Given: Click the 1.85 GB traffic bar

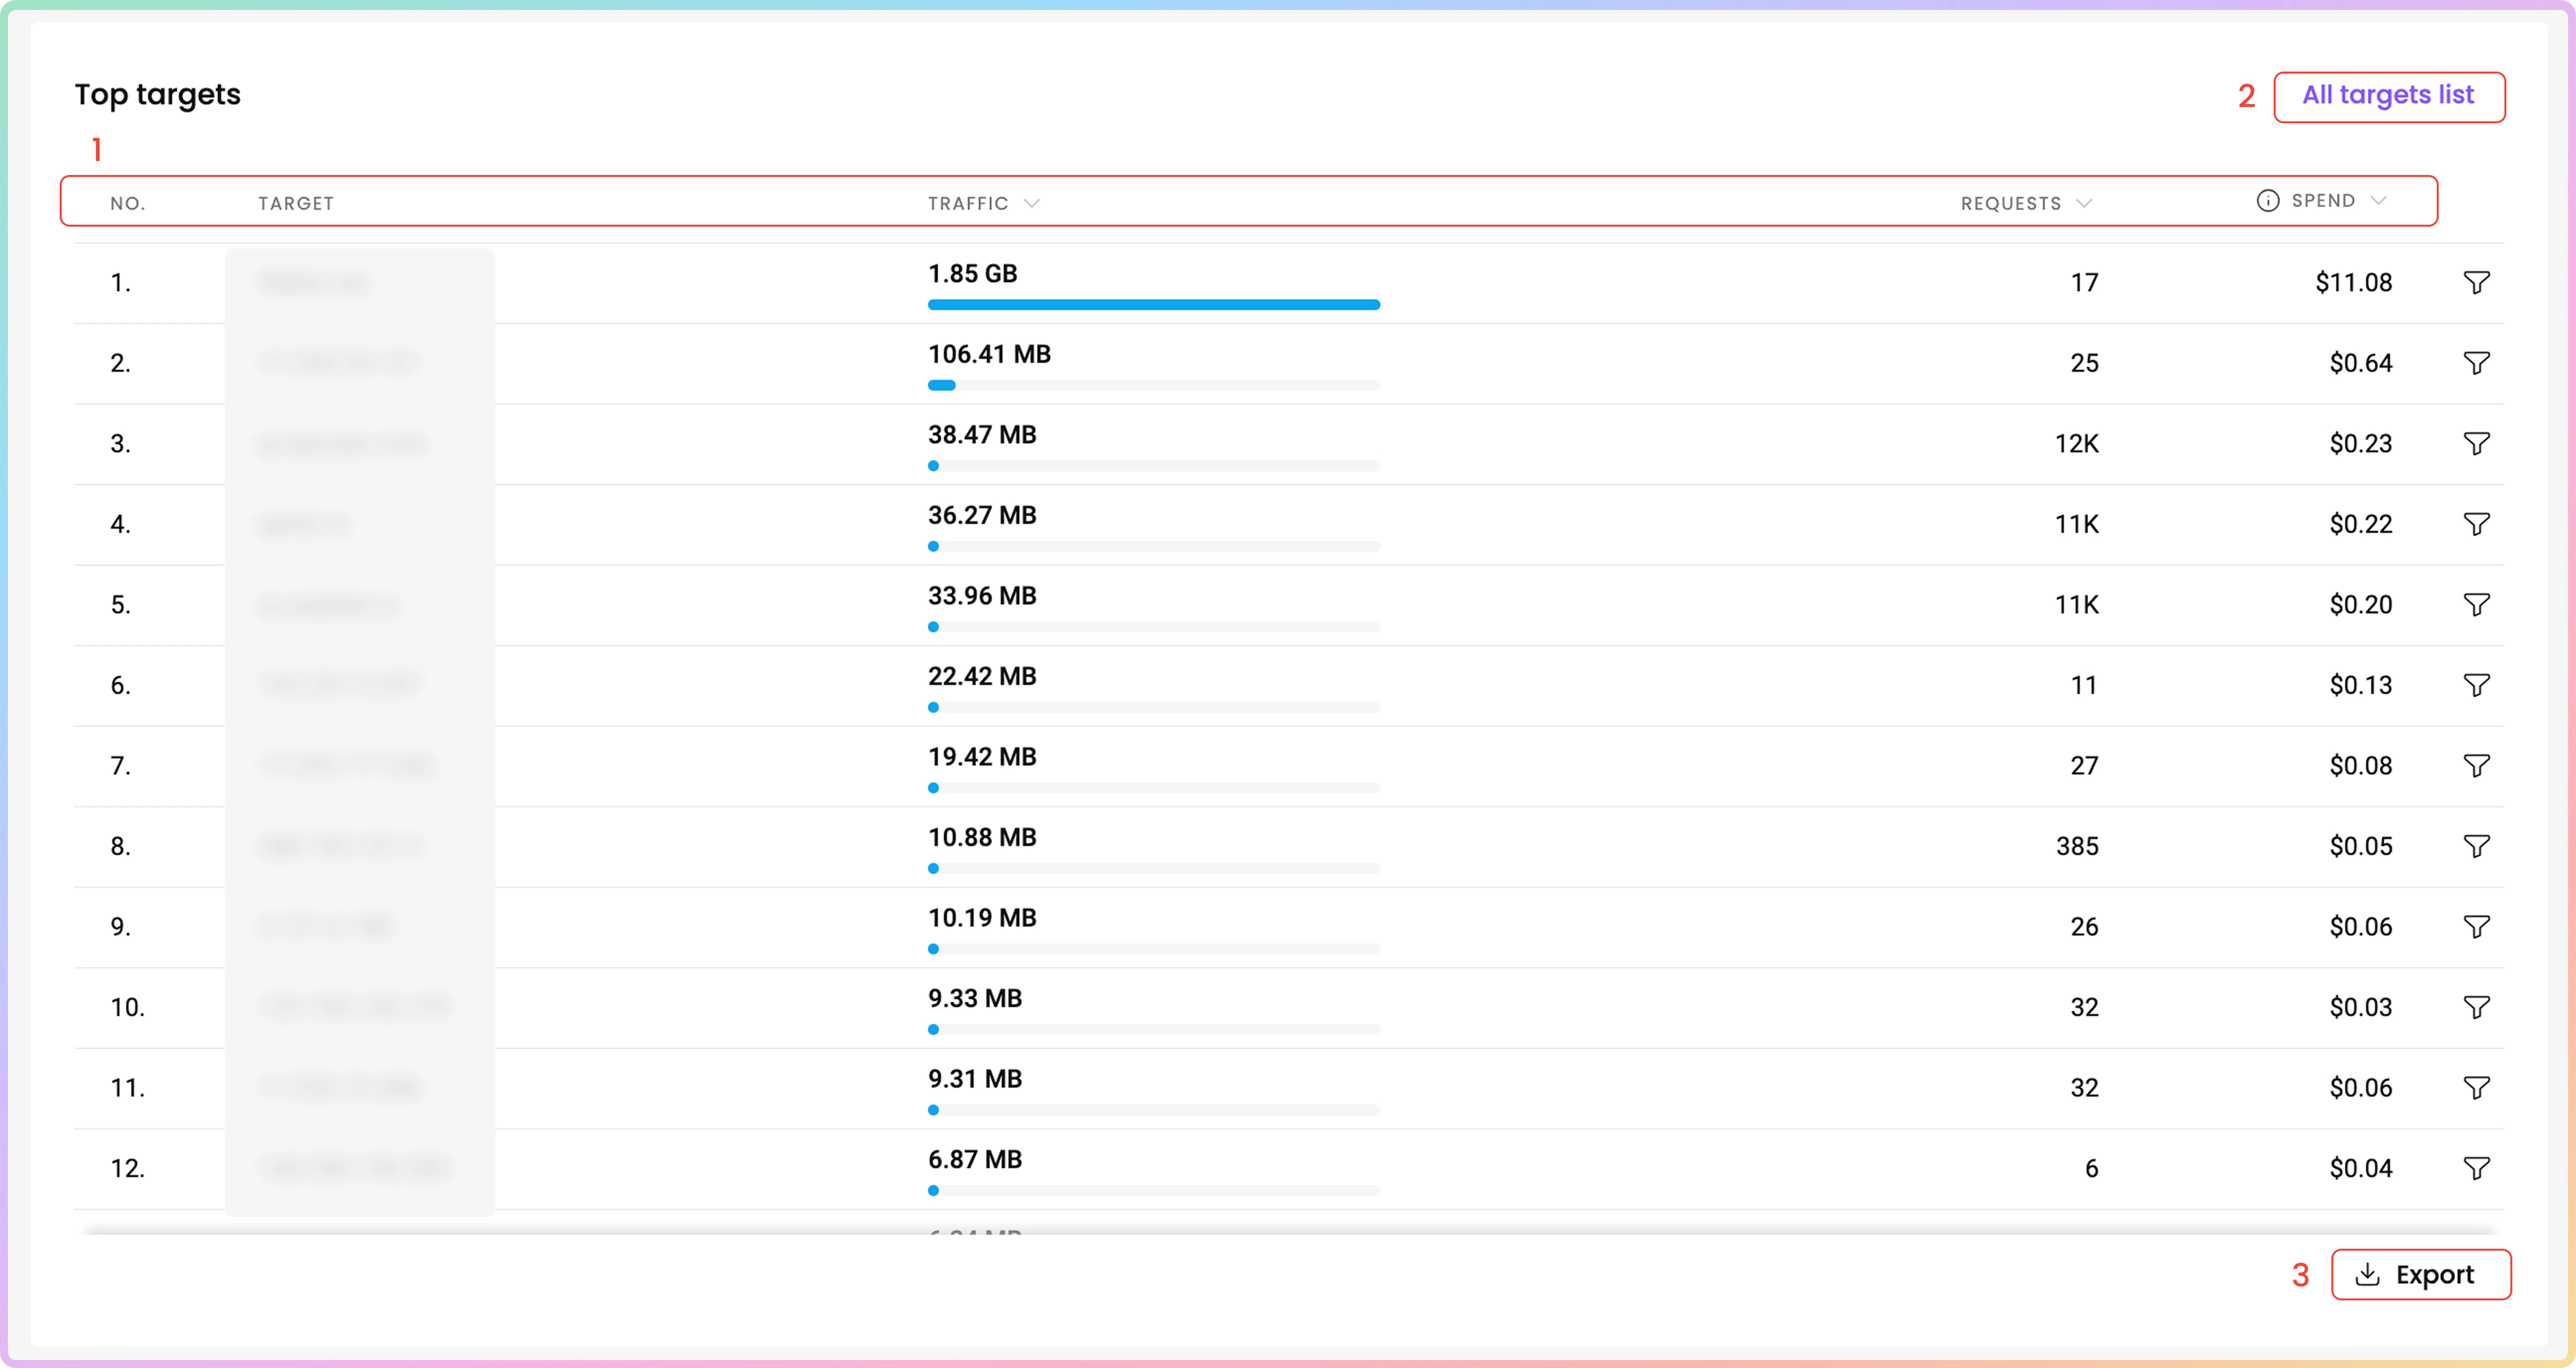Looking at the screenshot, I should [1153, 305].
